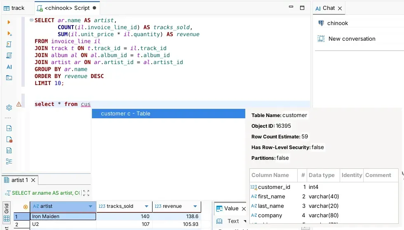Click the customer_id column row
The image size is (404, 230).
324,187
